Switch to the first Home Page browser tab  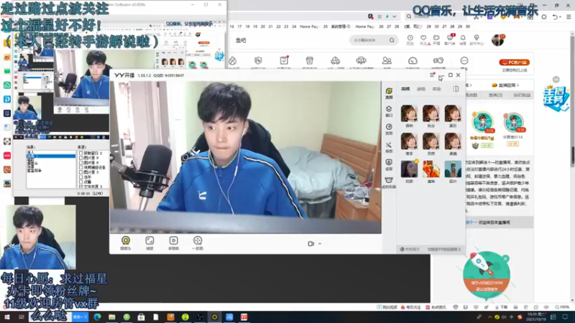pos(309,27)
